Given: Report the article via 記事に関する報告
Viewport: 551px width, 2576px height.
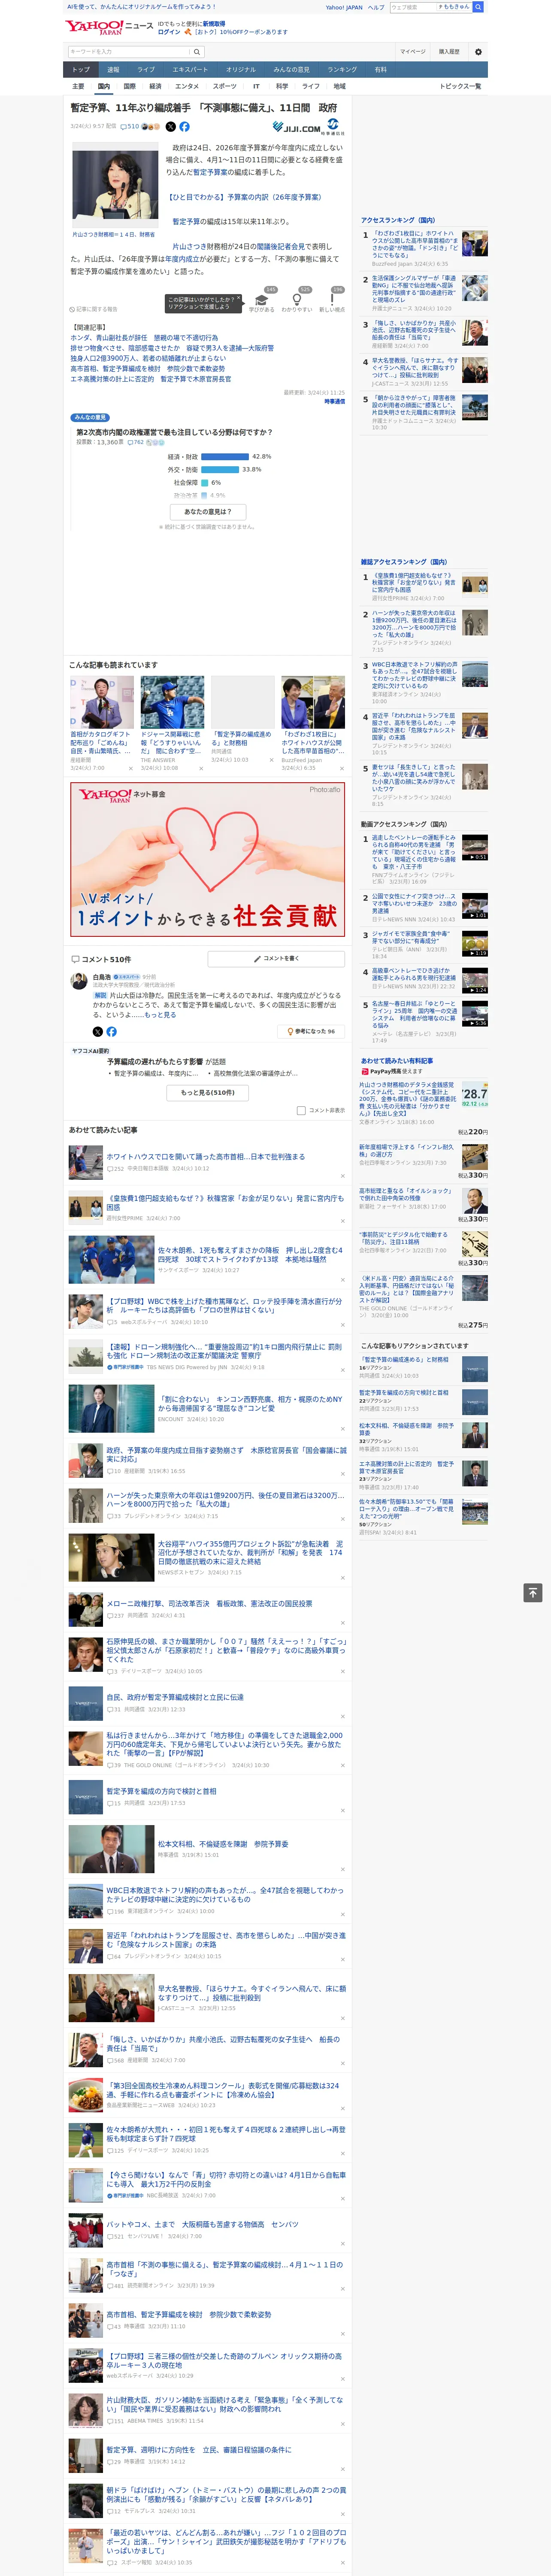Looking at the screenshot, I should pyautogui.click(x=94, y=309).
